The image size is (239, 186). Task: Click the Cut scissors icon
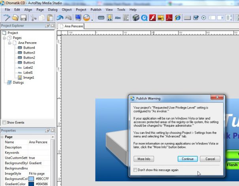(x=33, y=18)
